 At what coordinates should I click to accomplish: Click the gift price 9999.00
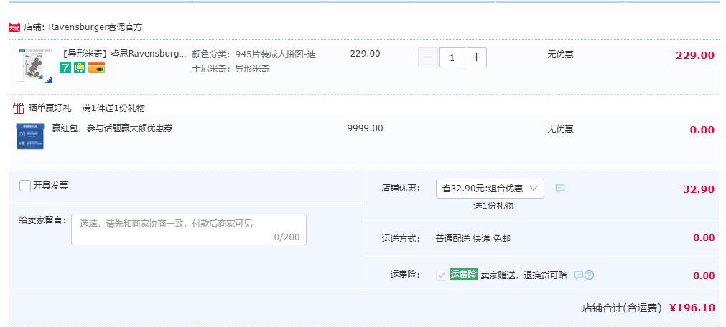tap(365, 128)
